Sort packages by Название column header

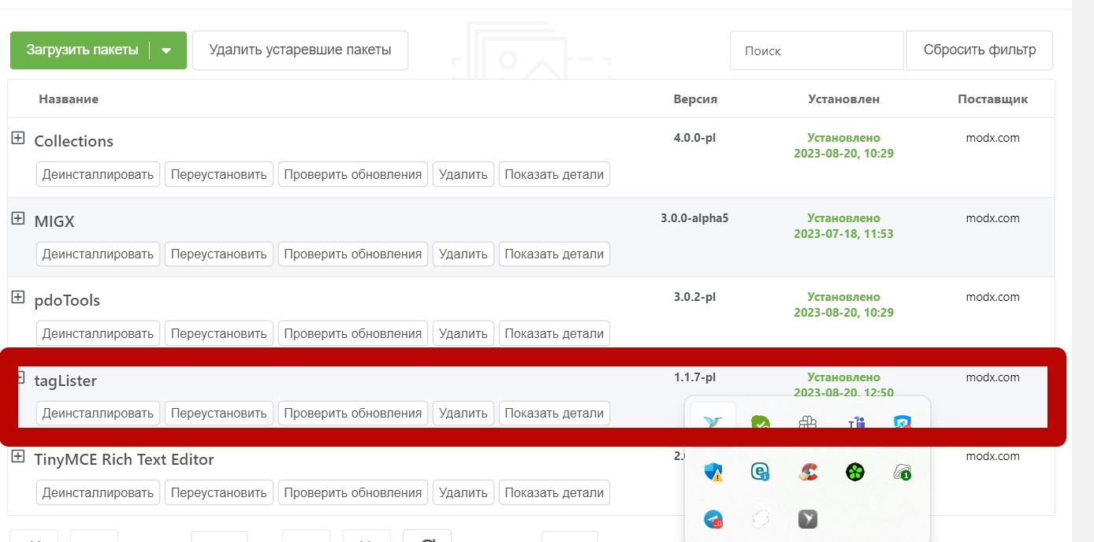point(69,99)
